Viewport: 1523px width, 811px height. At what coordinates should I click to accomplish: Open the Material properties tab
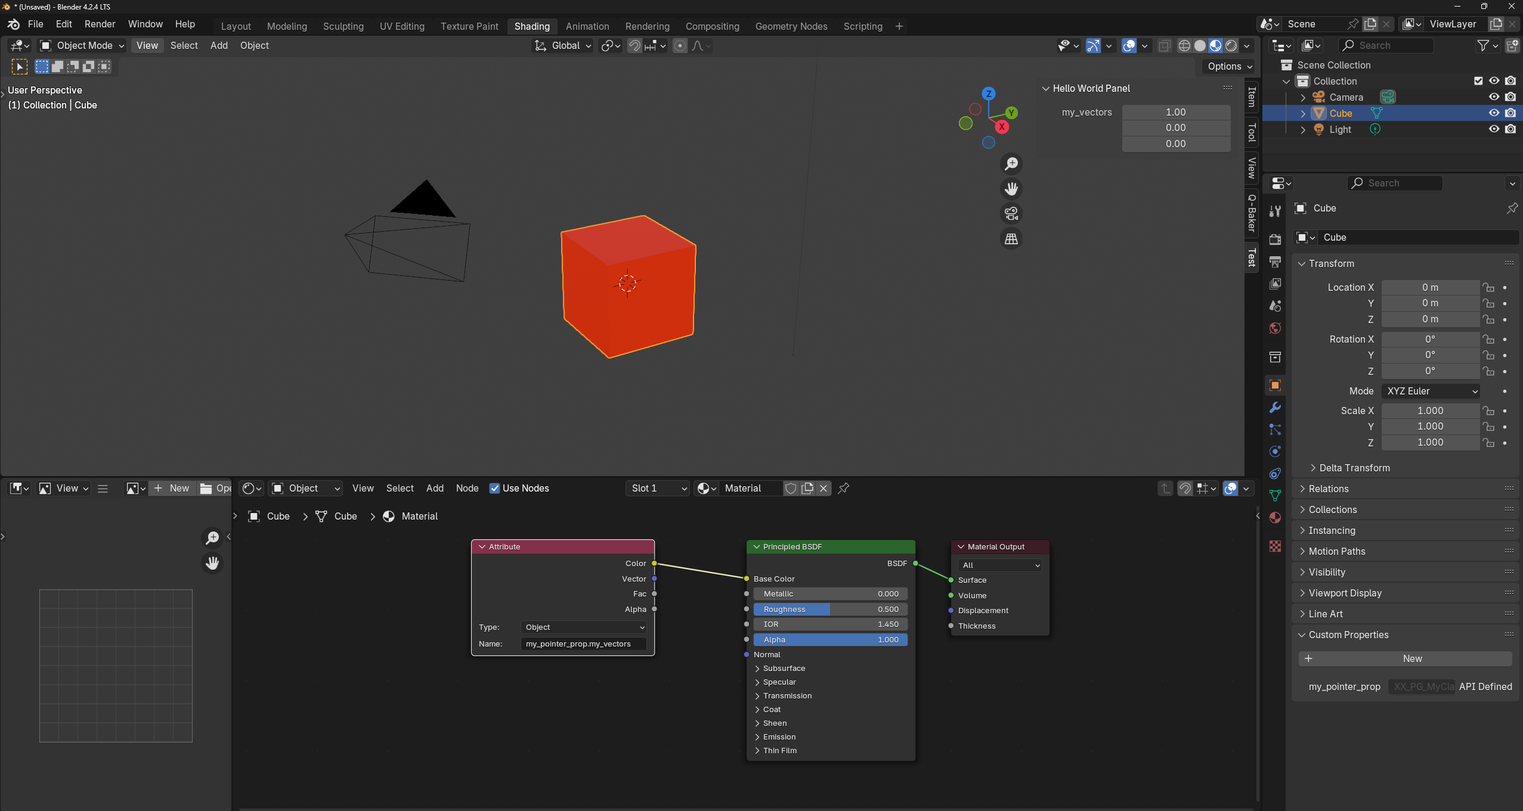(x=1275, y=518)
